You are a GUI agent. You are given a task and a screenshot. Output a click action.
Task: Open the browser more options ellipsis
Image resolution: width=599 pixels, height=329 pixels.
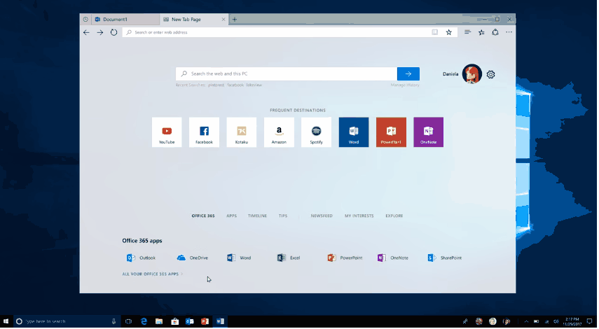coord(509,32)
